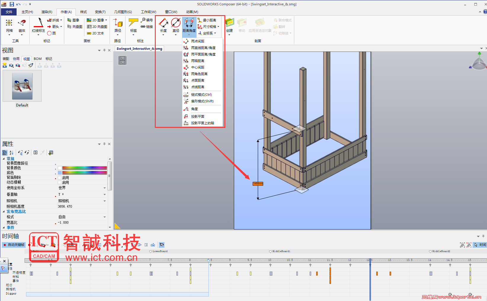Image resolution: width=487 pixels, height=301 pixels.
Task: Toggle the 时间 mode button in timeline
Action: (480, 245)
